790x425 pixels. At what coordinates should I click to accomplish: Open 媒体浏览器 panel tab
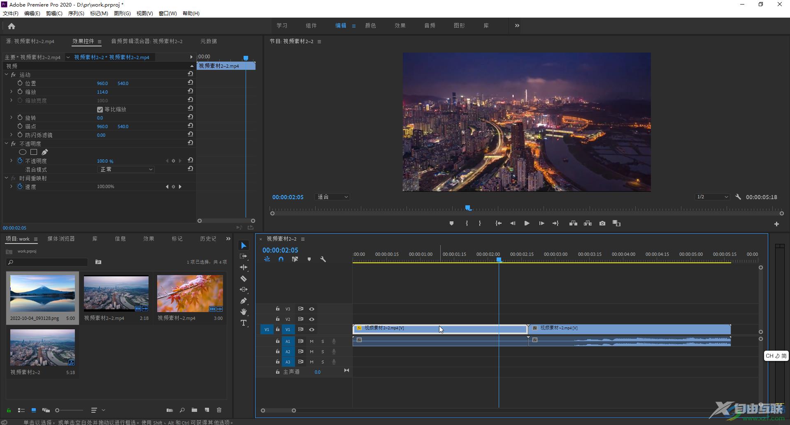coord(61,239)
